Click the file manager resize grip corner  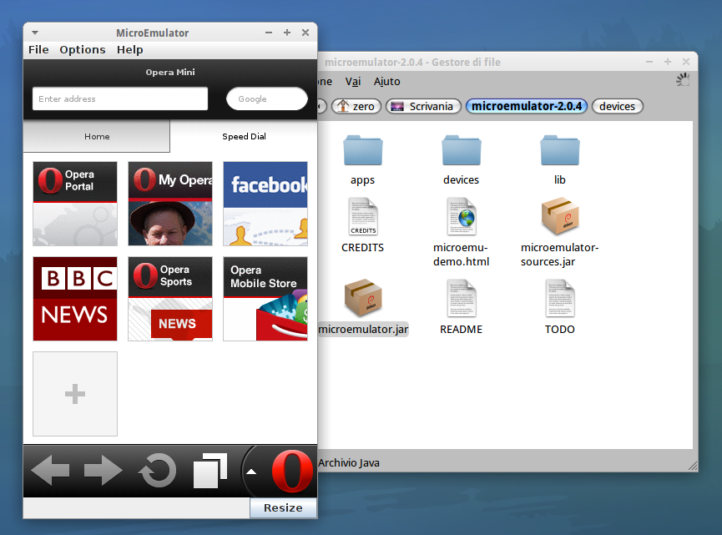click(x=693, y=466)
